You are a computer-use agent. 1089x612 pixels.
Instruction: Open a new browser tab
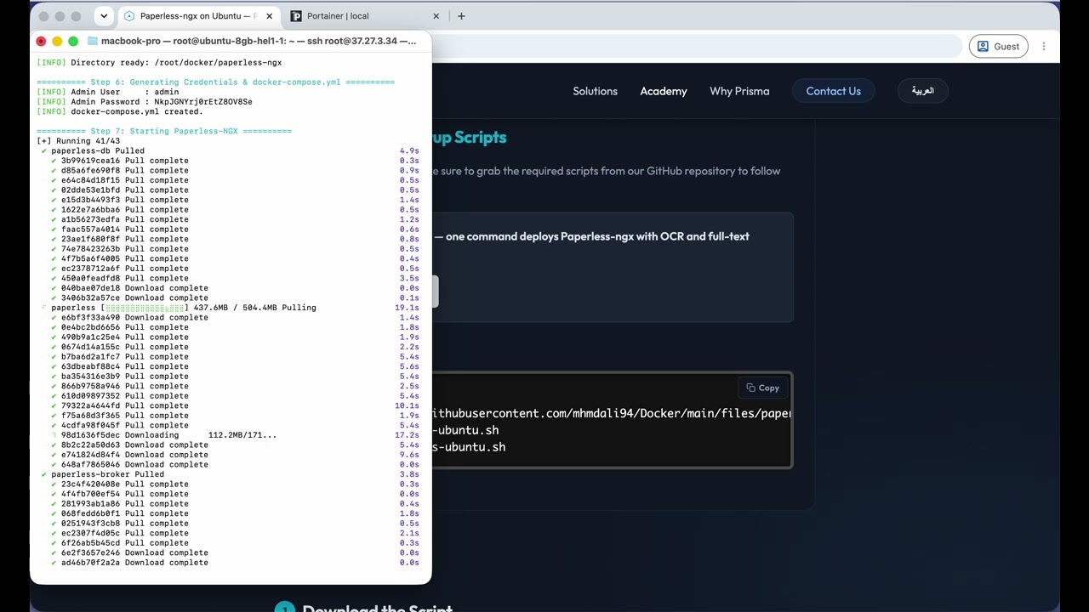(461, 16)
